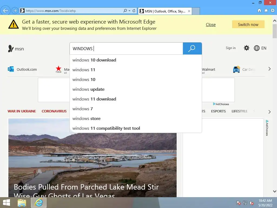The image size is (277, 208).
Task: Open IE Tools gear icon
Action: pos(273,11)
